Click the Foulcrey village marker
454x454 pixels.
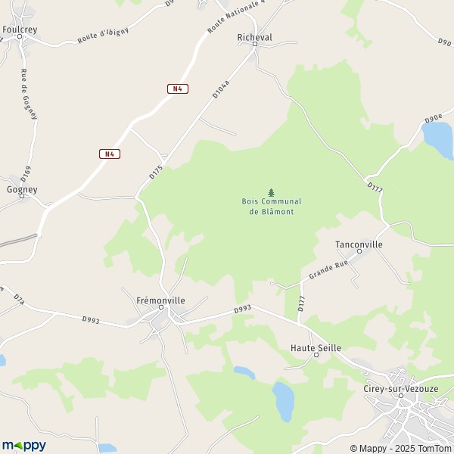click(20, 36)
